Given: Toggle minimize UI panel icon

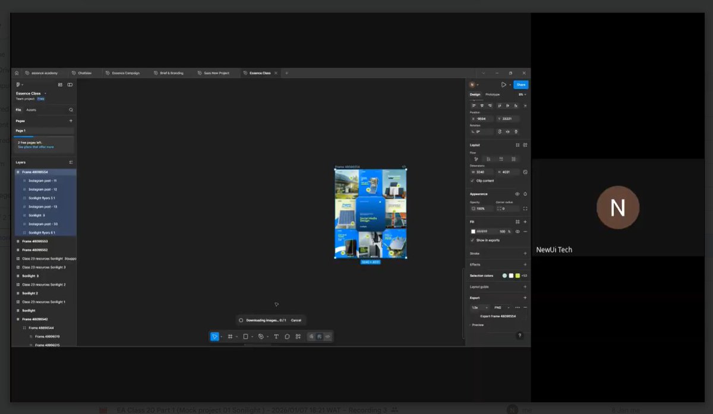Looking at the screenshot, I should click(x=70, y=85).
